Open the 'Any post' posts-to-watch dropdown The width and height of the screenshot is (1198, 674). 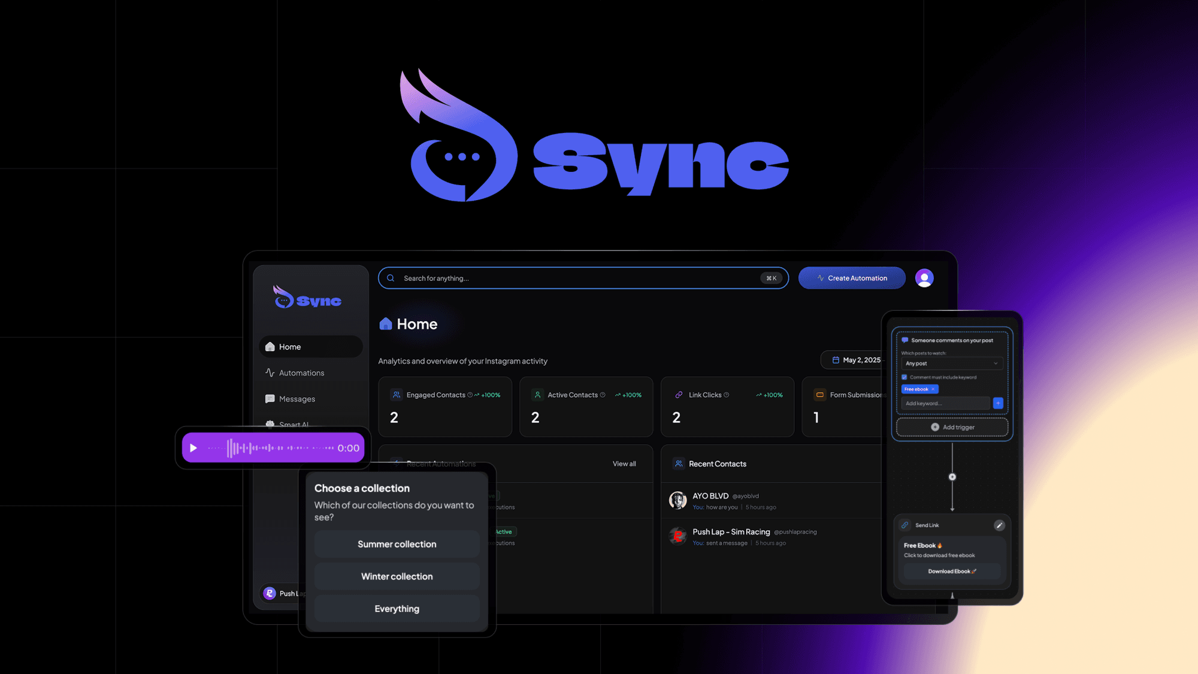[x=952, y=363]
